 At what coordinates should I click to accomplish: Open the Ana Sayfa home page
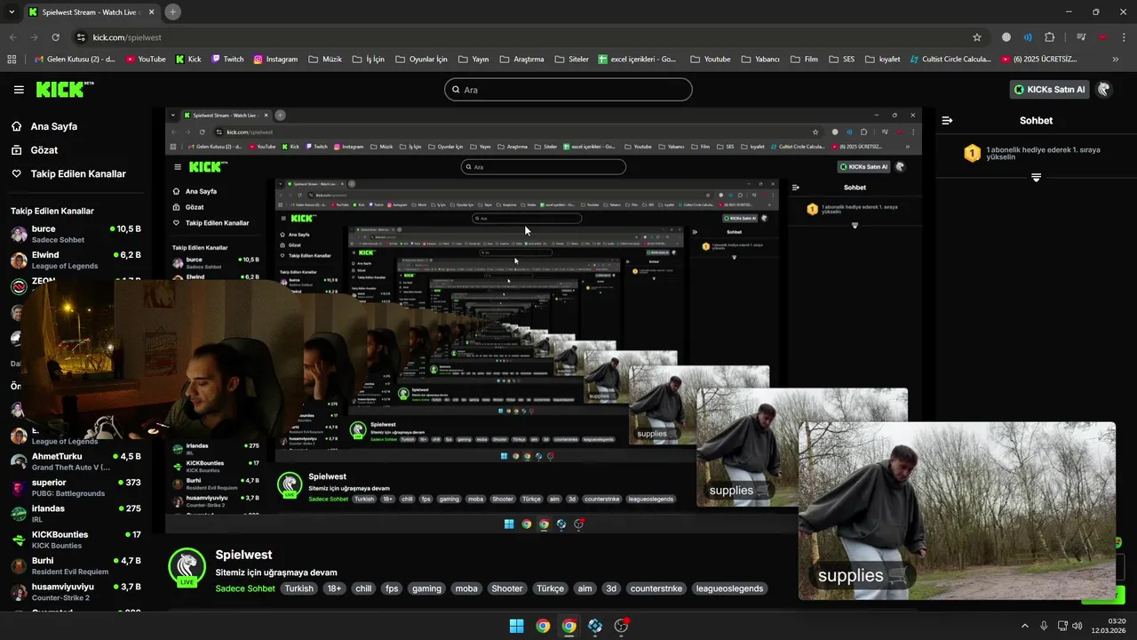44,126
